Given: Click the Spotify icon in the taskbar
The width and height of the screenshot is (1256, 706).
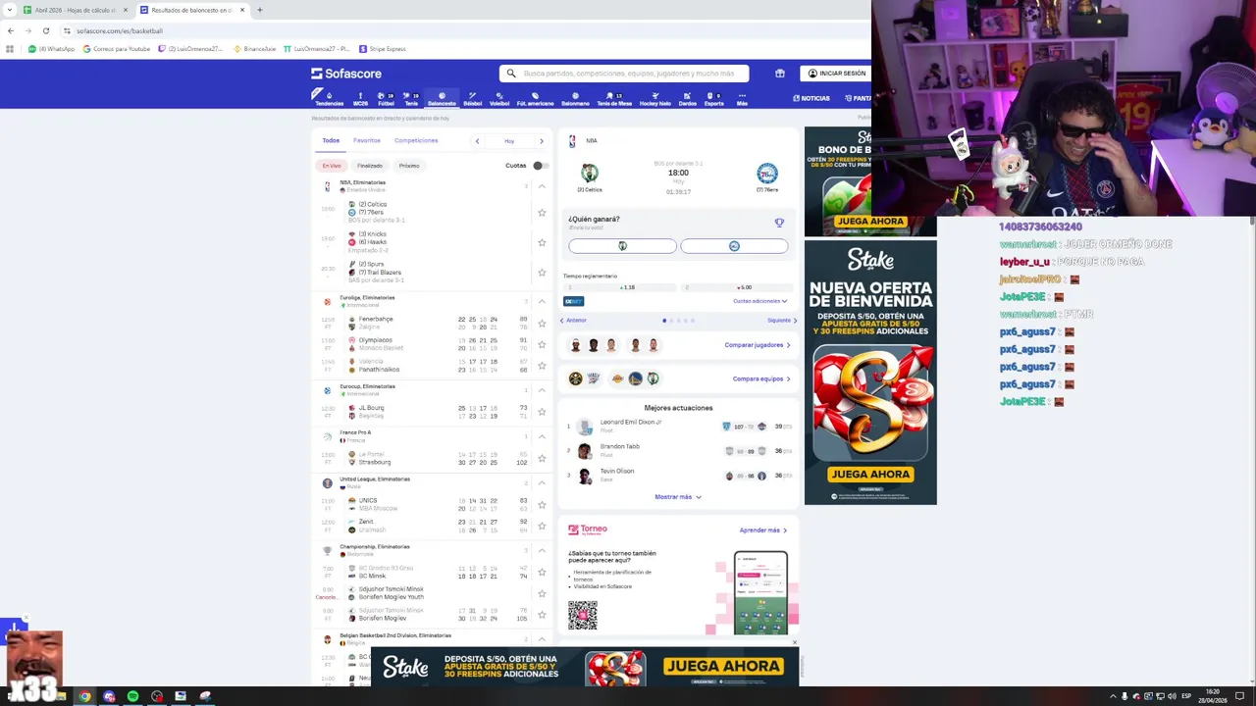Looking at the screenshot, I should [132, 696].
